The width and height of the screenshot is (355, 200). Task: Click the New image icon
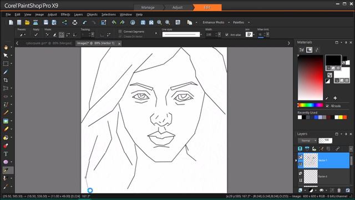tap(11, 22)
